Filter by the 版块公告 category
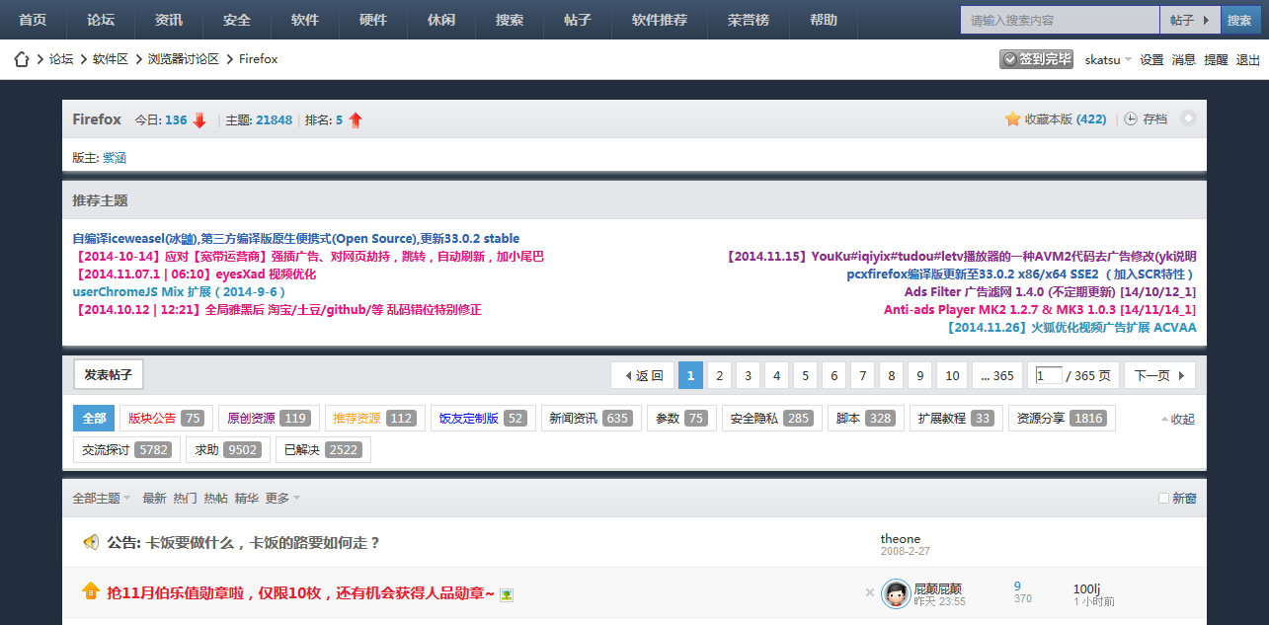The image size is (1269, 625). 166,419
